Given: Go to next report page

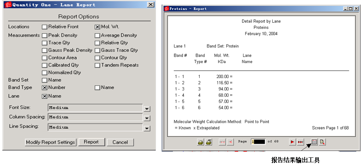Looking at the screenshot, I should click(x=292, y=142).
